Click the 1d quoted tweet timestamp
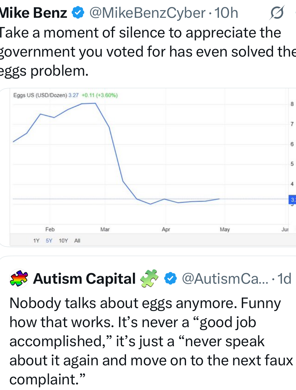 pyautogui.click(x=284, y=279)
